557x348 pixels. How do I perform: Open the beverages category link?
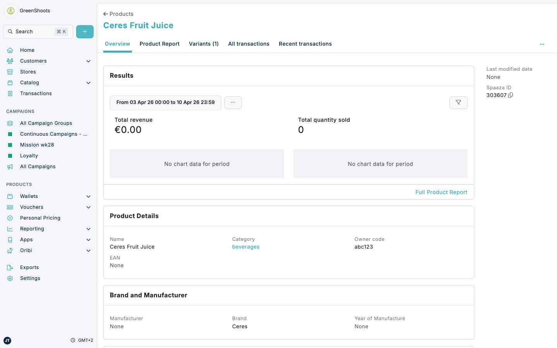246,247
